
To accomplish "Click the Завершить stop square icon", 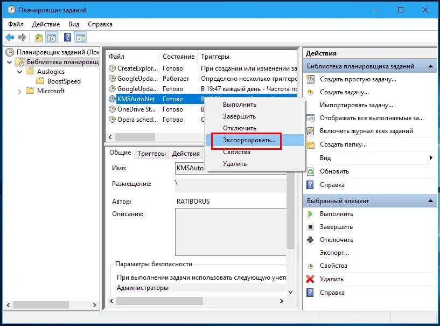I will tap(310, 227).
